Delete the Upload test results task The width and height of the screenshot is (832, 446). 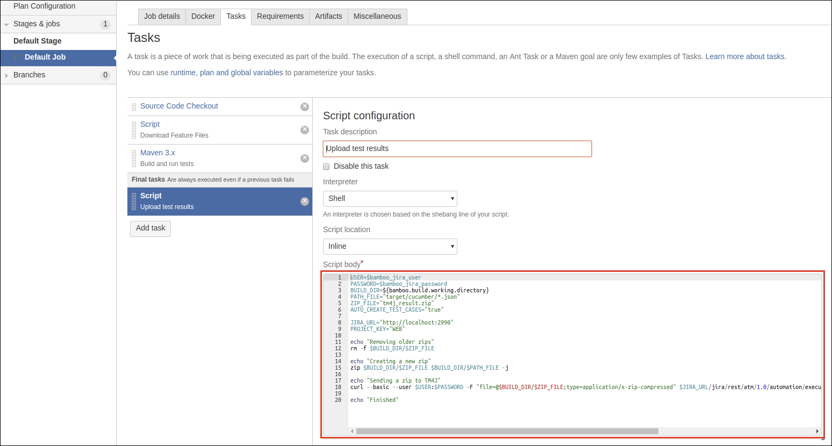click(x=305, y=202)
